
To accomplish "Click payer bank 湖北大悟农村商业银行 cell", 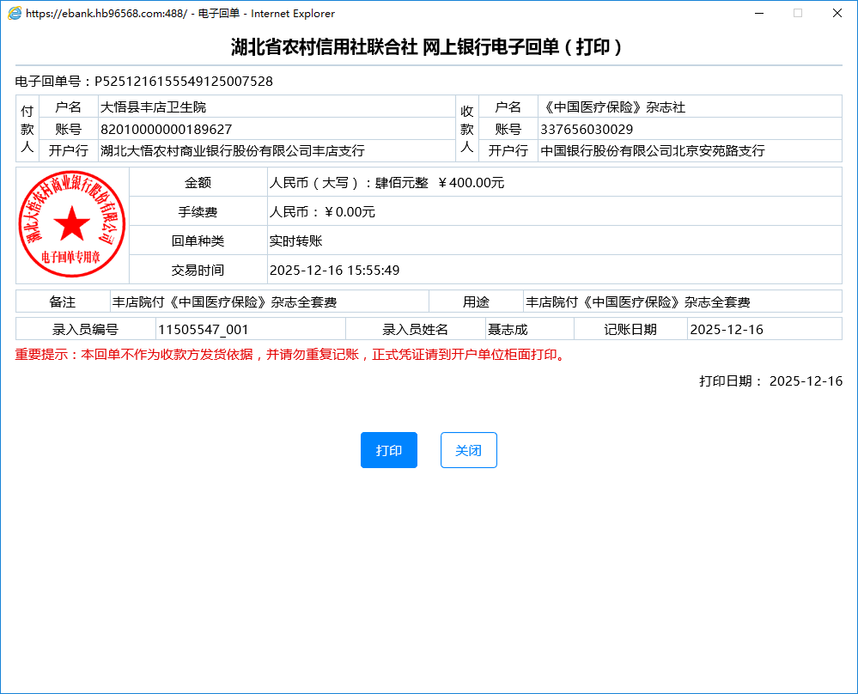I will pos(233,151).
